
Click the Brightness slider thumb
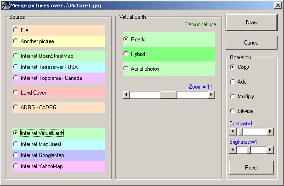[249, 150]
